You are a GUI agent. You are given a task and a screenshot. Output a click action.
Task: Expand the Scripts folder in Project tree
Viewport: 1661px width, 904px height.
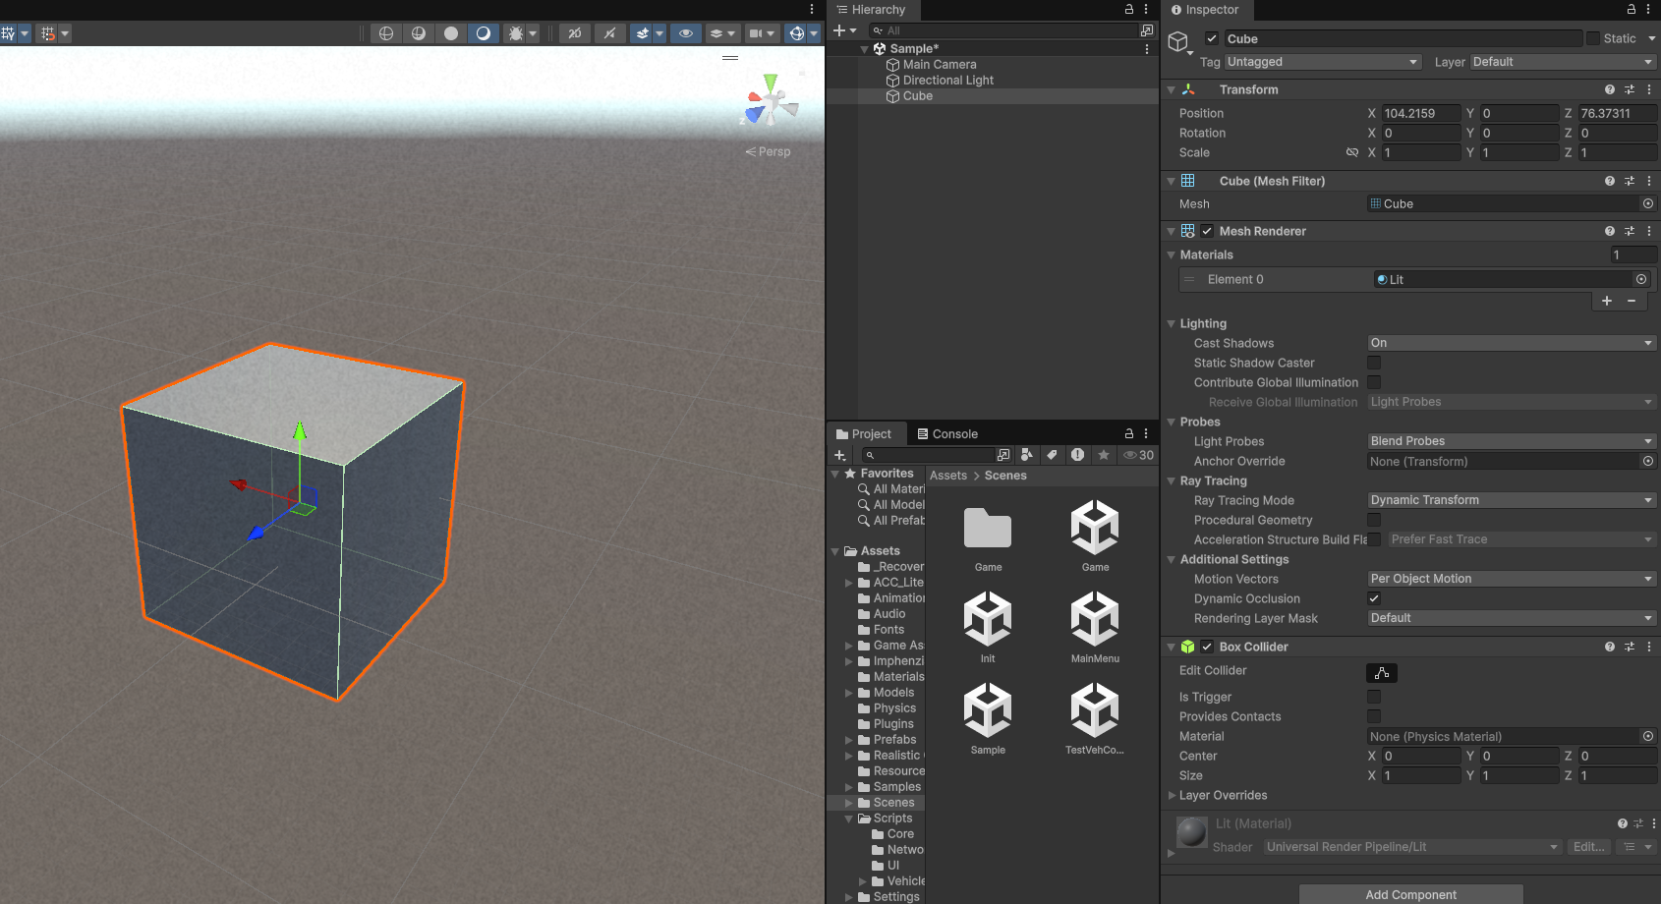849,819
